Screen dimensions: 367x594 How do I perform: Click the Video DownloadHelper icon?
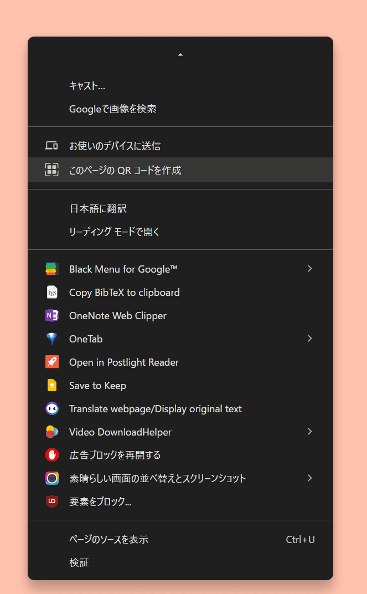[51, 432]
